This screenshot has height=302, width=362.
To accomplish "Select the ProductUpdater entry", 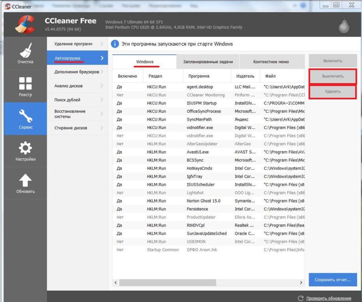I will 209,217.
